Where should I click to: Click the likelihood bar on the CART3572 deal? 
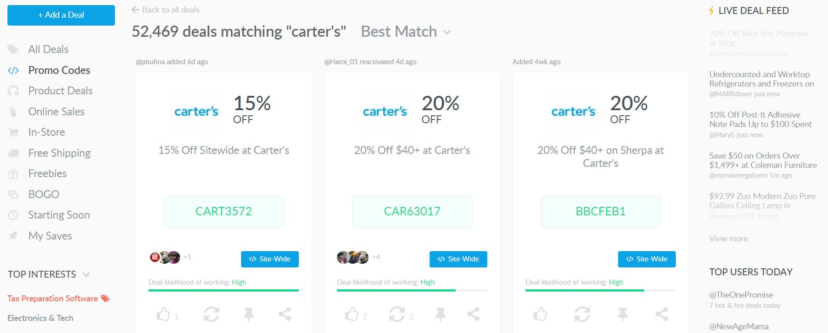pos(223,290)
